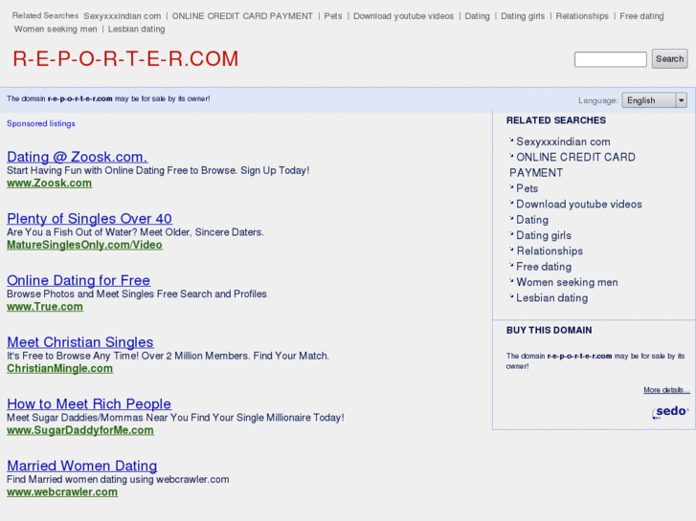Click arrow bullet beside sidebar Pets
Screen dimensions: 696x521
coord(511,187)
